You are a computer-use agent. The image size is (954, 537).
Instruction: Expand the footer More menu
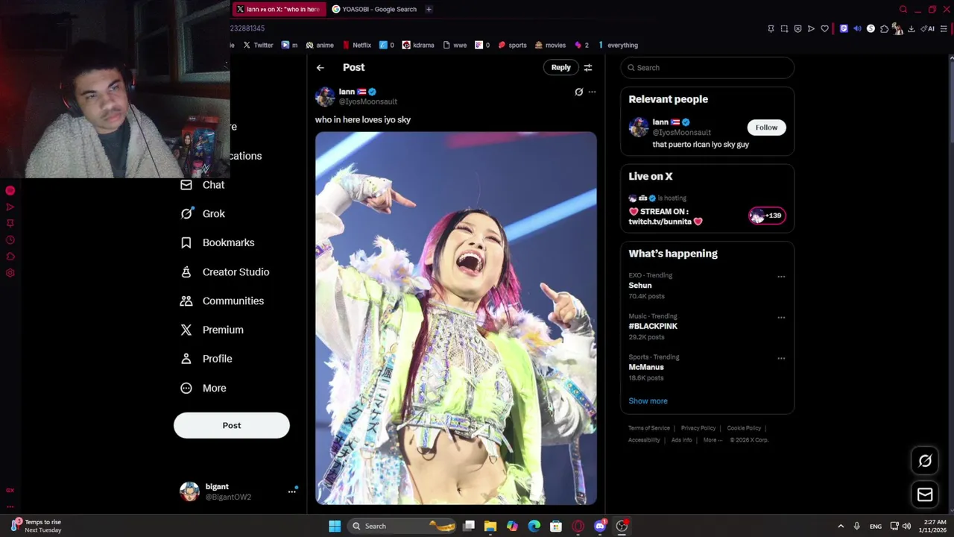[713, 440]
